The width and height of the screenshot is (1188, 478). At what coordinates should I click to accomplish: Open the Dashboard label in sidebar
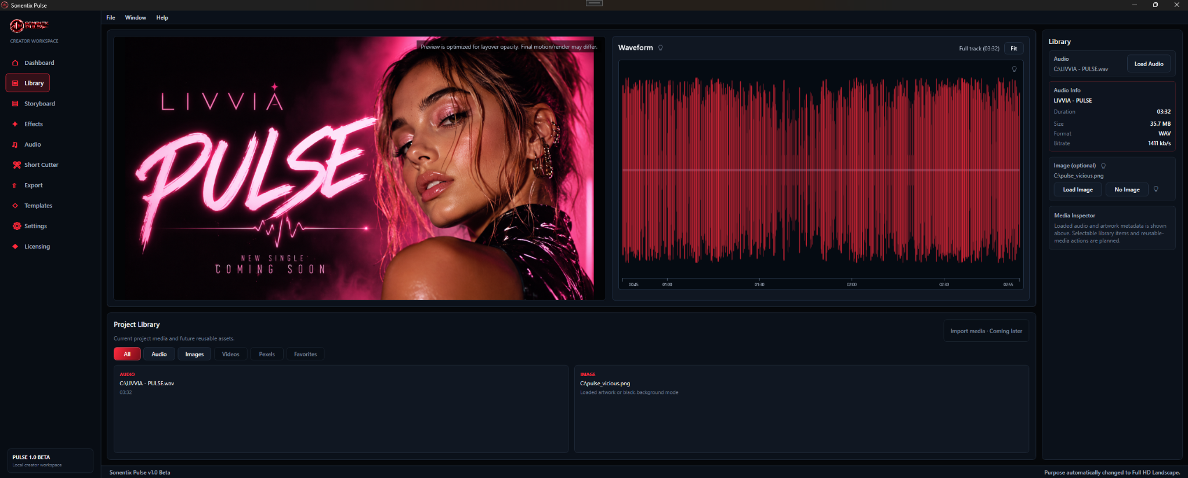pyautogui.click(x=39, y=63)
